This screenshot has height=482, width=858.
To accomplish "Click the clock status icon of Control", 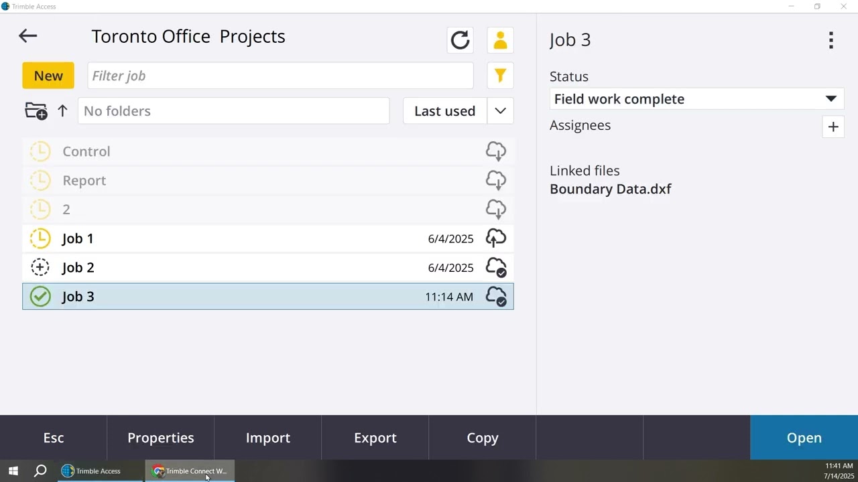I will click(x=40, y=151).
